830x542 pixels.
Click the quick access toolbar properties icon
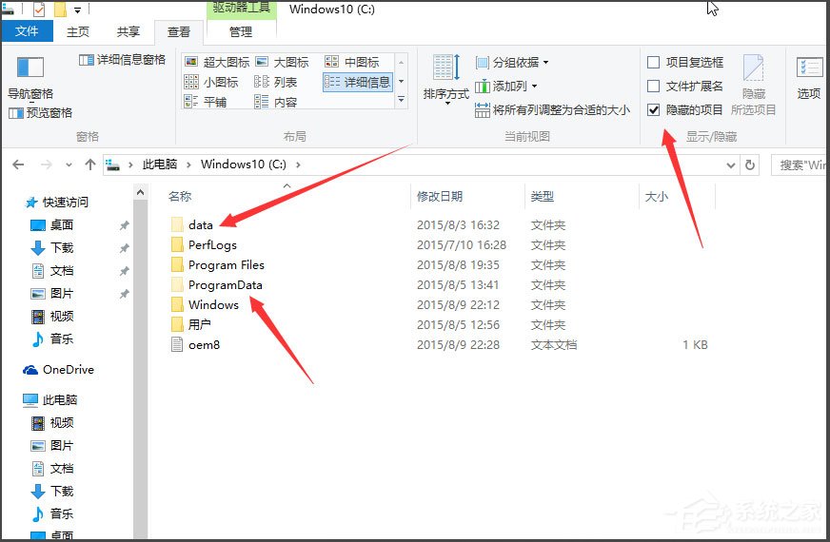39,9
